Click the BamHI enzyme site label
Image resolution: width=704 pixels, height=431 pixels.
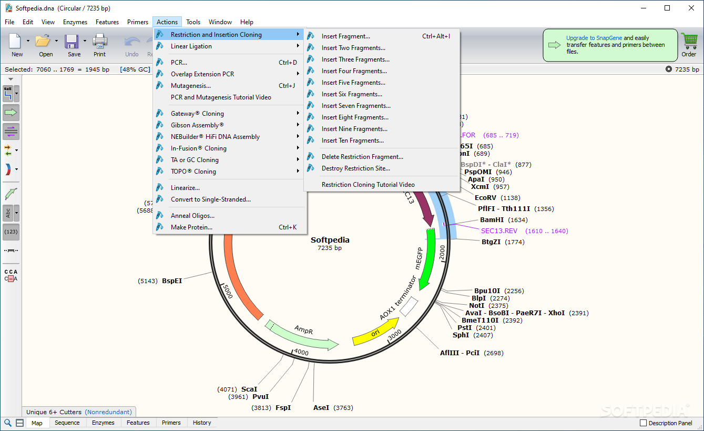point(492,220)
